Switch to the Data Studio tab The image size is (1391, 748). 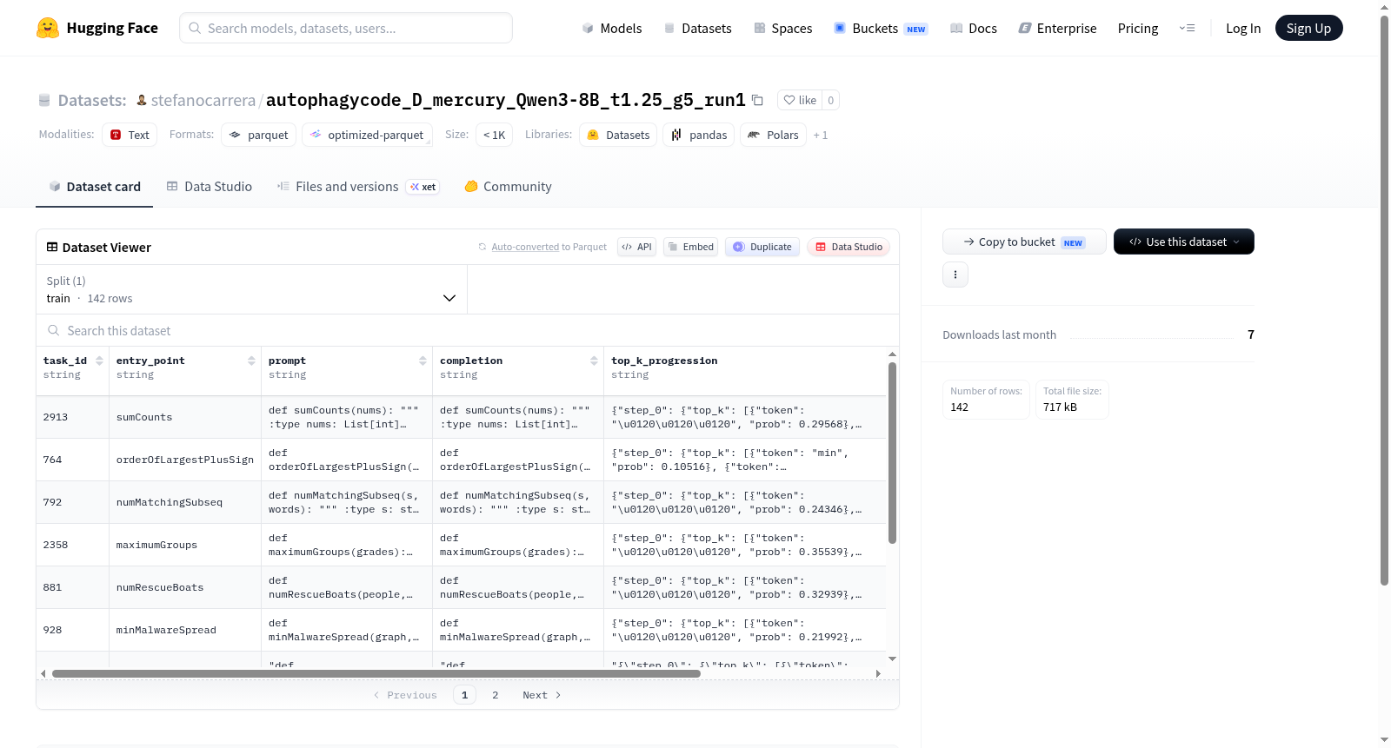coord(209,186)
